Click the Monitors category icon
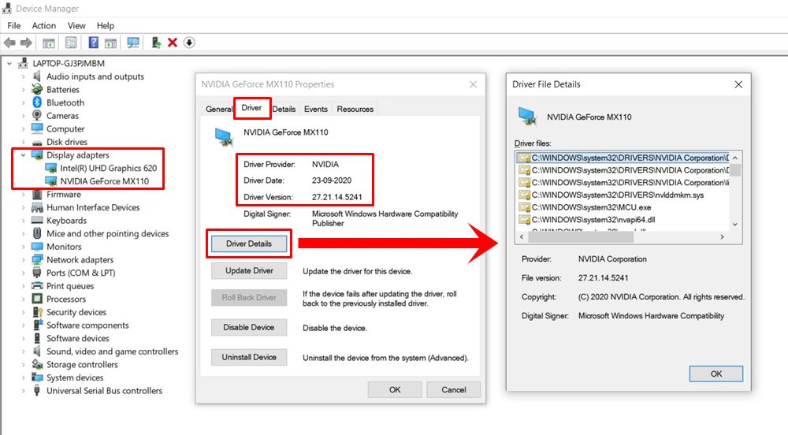The width and height of the screenshot is (788, 435). 37,246
